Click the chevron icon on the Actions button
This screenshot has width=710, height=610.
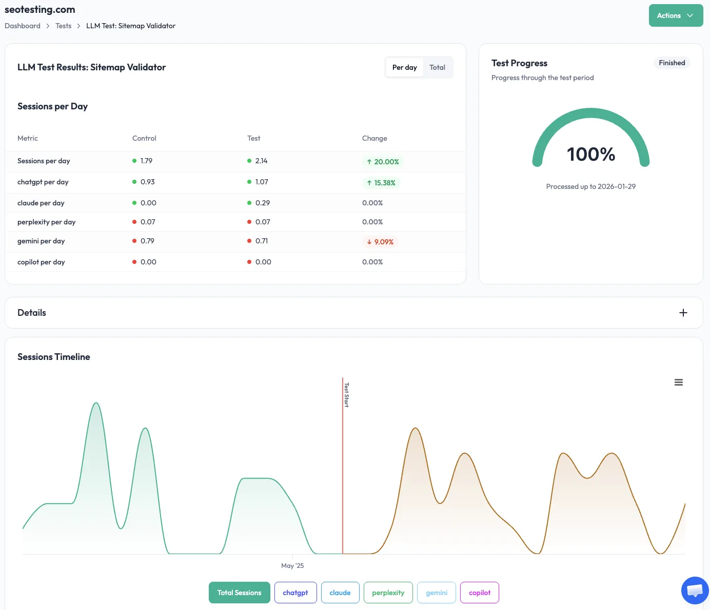(690, 15)
